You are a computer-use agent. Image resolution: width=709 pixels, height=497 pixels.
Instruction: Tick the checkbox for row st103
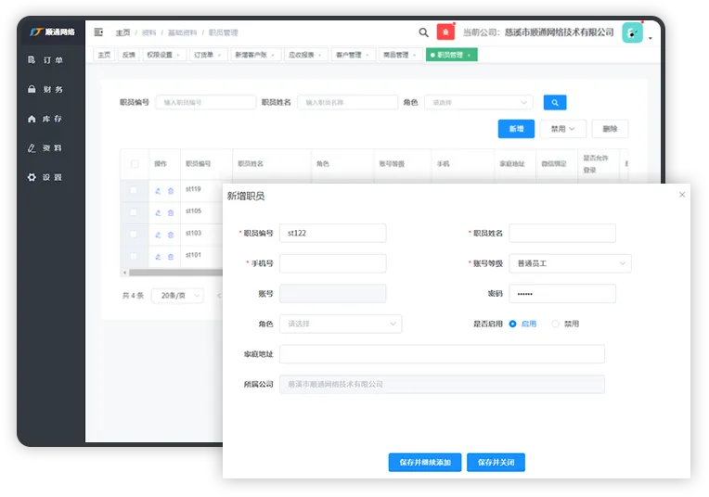[134, 234]
